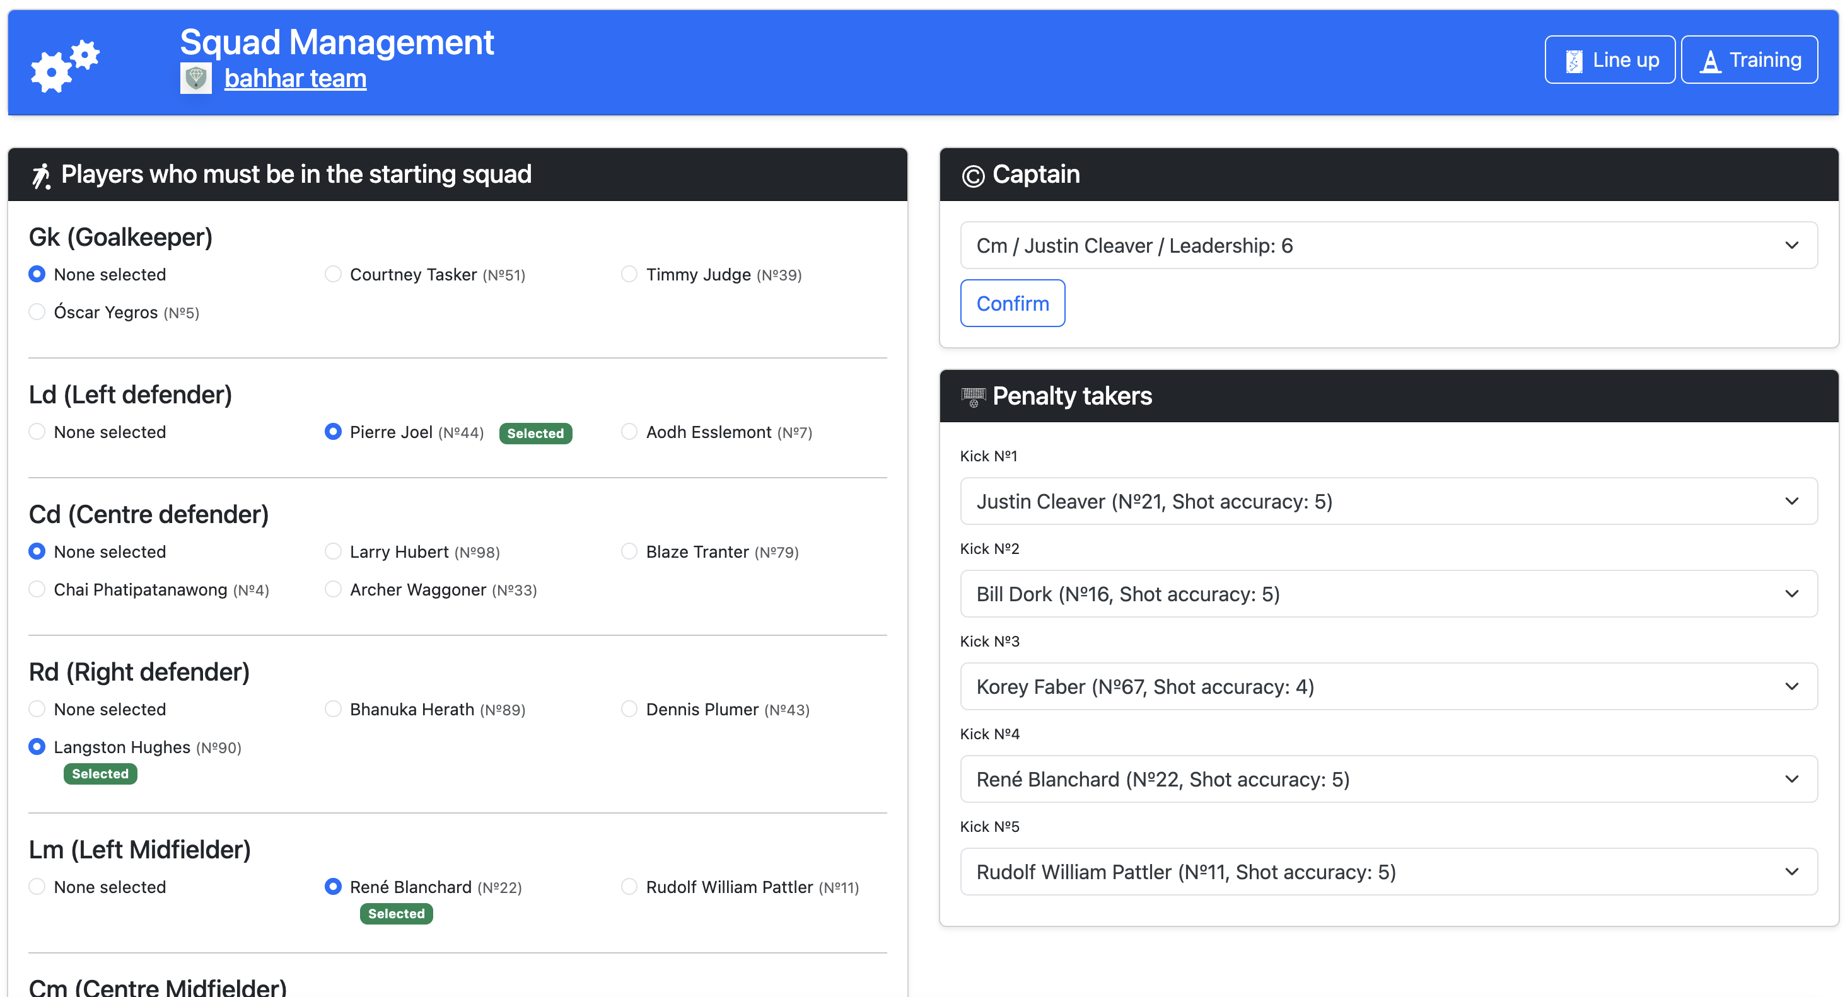
Task: Click the Kick Nº3 label
Action: 989,642
